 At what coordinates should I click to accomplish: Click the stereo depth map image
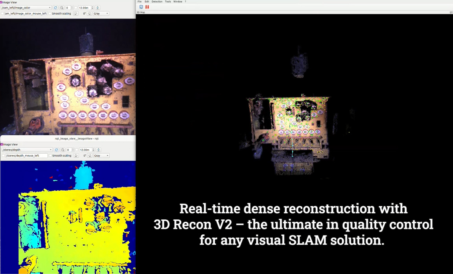[68, 217]
